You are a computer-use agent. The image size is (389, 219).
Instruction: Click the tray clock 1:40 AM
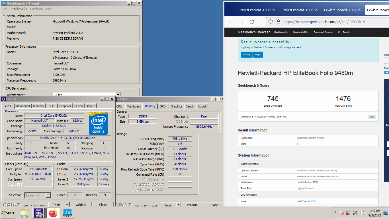(x=374, y=211)
